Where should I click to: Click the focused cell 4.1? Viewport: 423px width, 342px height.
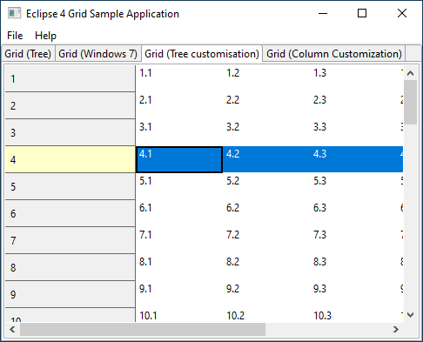179,159
